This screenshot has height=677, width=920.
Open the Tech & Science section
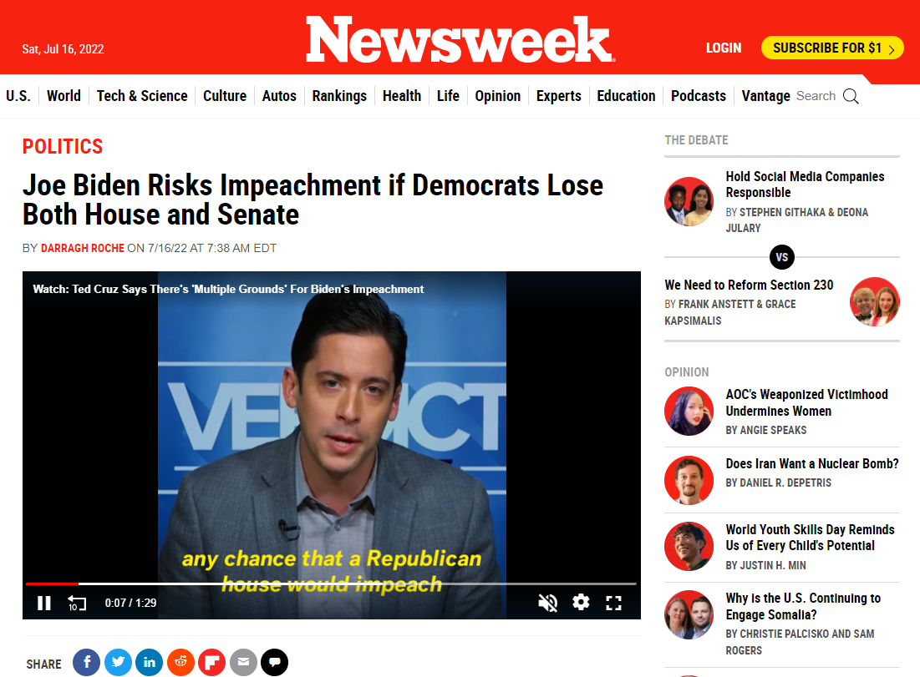(x=142, y=95)
